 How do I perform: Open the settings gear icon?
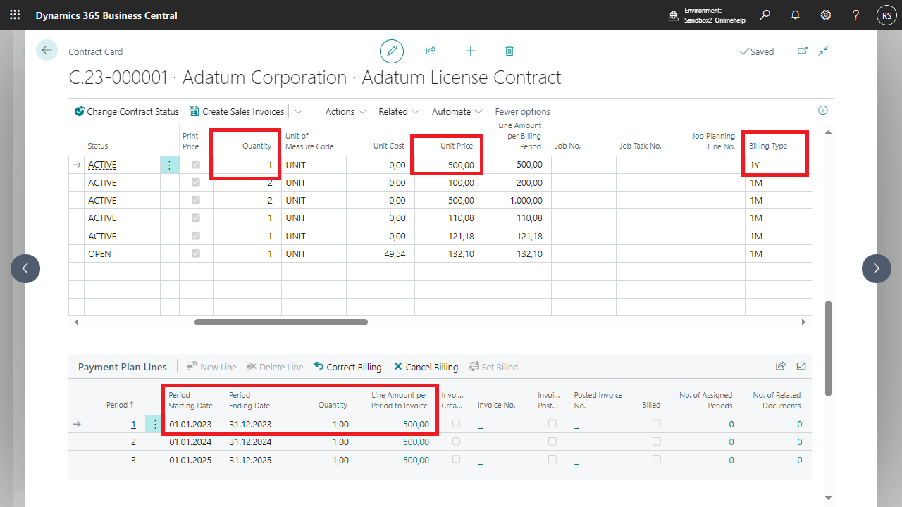826,15
